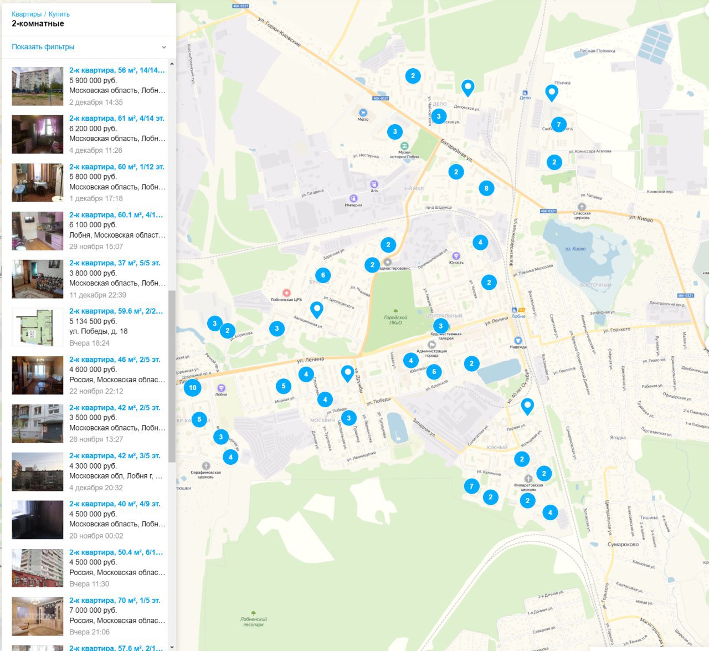Open listing 2-к квартира, 50.4 м², 6/1…
This screenshot has height=651, width=709.
(x=116, y=552)
